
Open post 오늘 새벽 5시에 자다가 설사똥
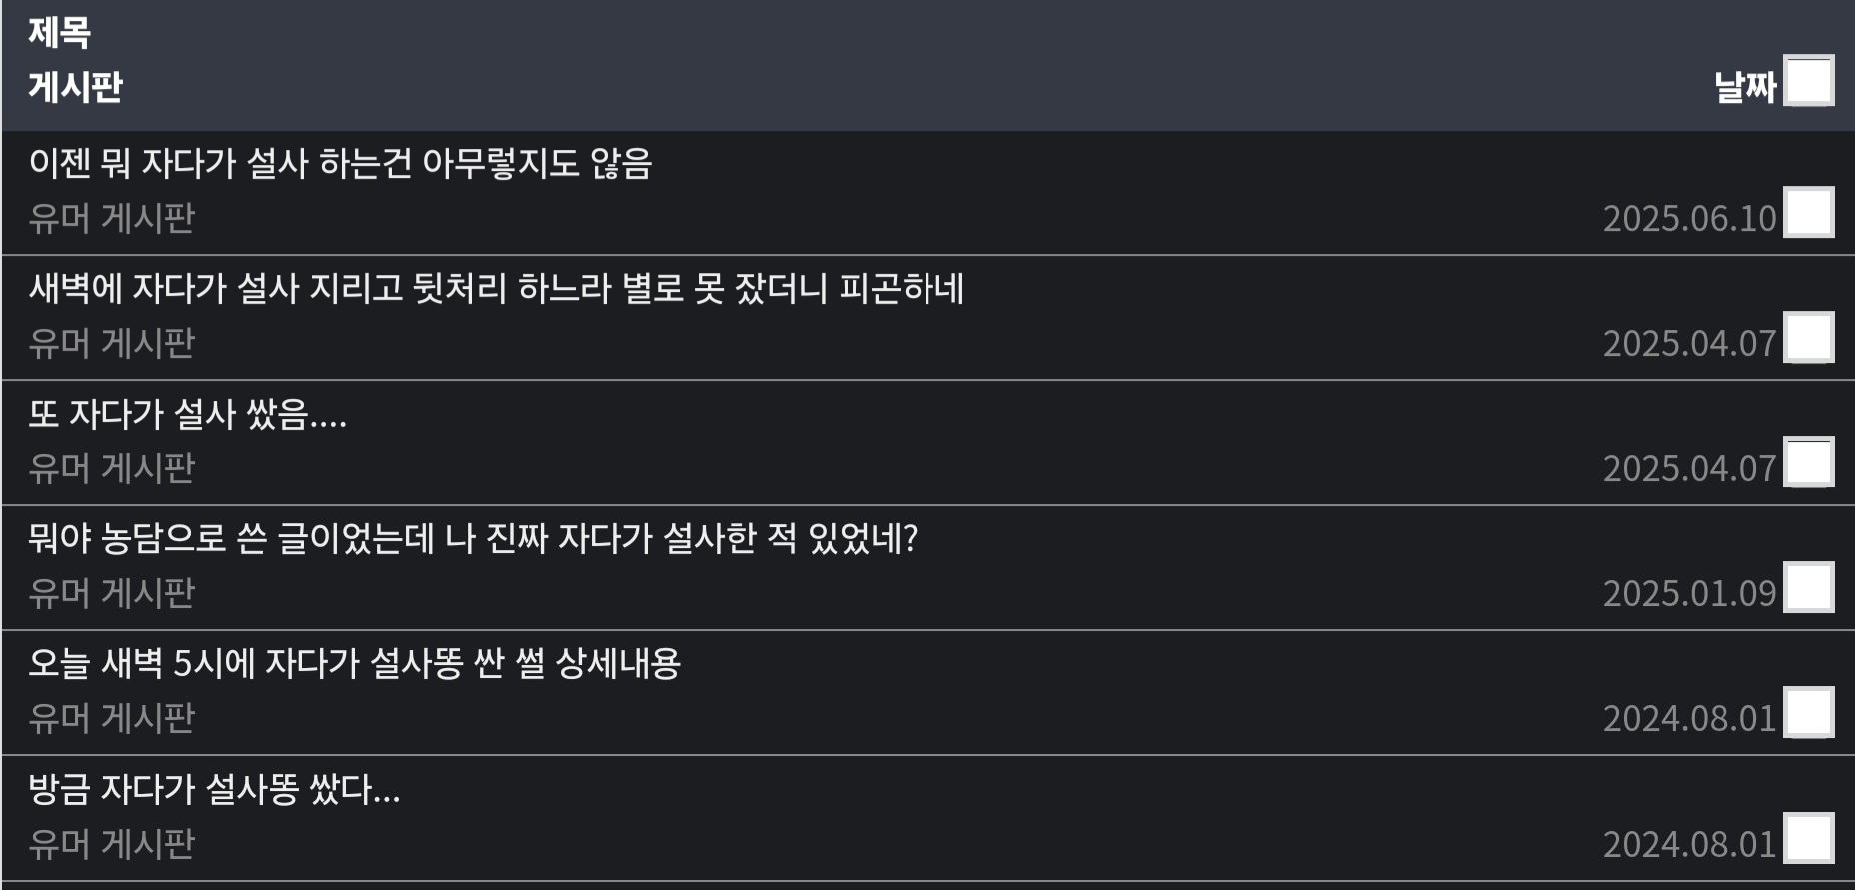355,663
